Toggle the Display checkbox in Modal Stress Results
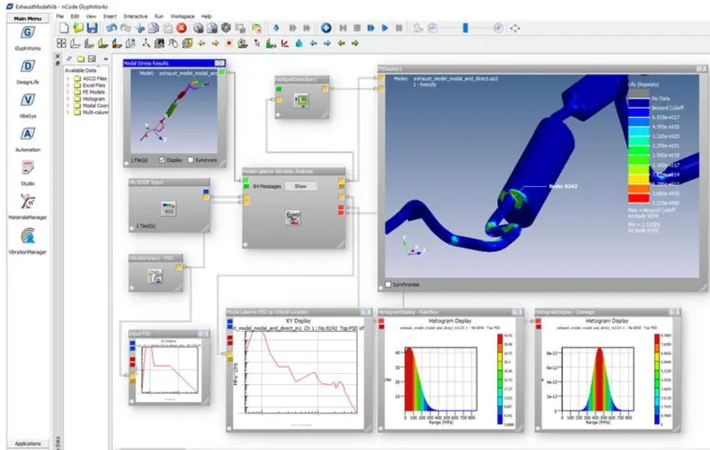Image resolution: width=710 pixels, height=450 pixels. 162,160
